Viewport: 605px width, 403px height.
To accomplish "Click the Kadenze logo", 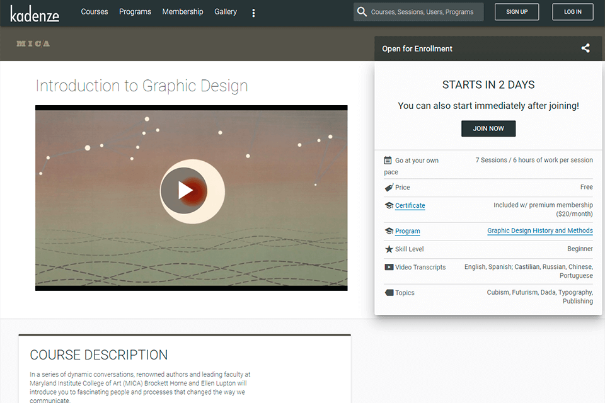I will pos(35,13).
